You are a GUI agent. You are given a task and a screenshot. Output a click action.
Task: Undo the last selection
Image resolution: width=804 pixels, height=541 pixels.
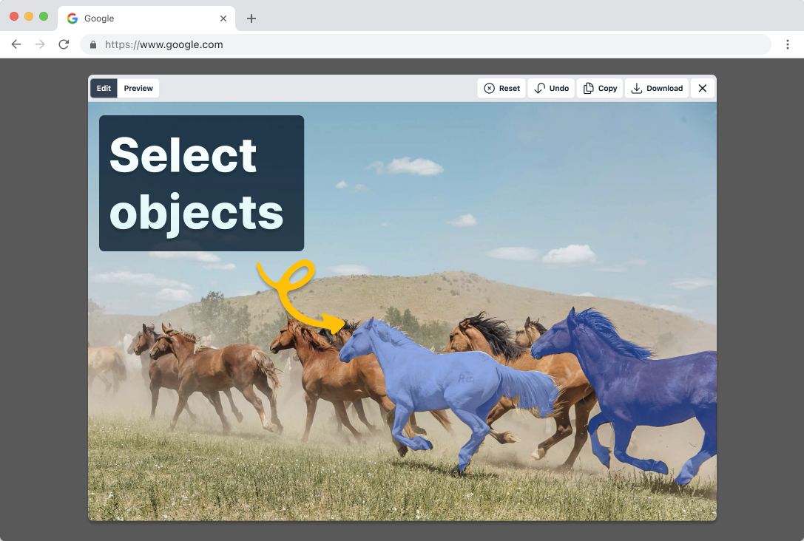point(551,88)
